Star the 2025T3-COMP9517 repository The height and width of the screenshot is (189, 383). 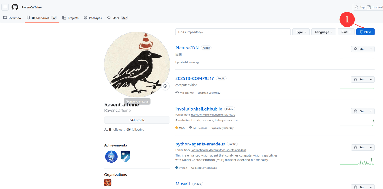(359, 79)
